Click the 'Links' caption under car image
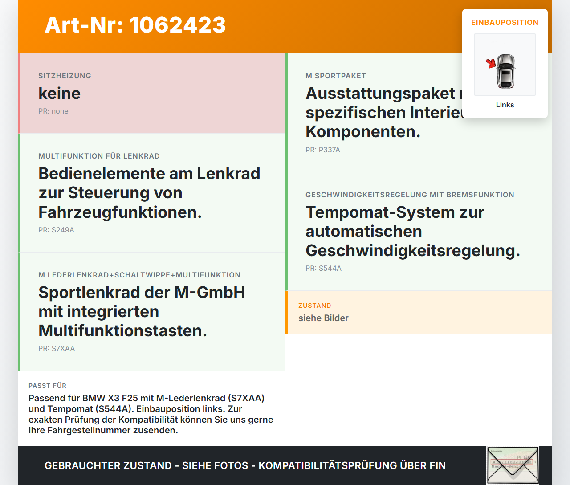This screenshot has height=485, width=570. click(x=505, y=105)
